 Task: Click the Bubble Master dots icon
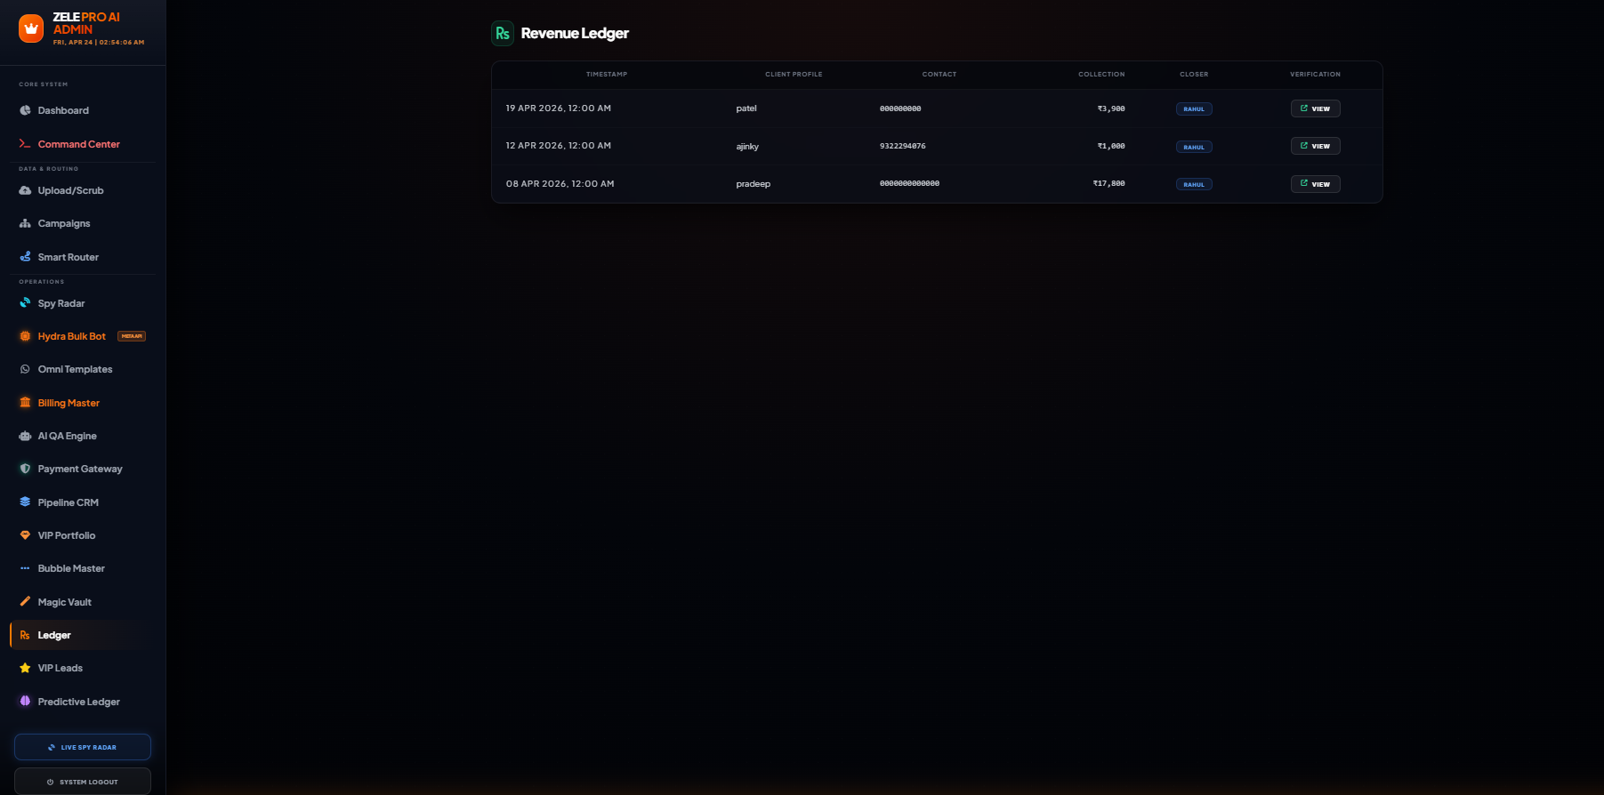[x=25, y=568]
